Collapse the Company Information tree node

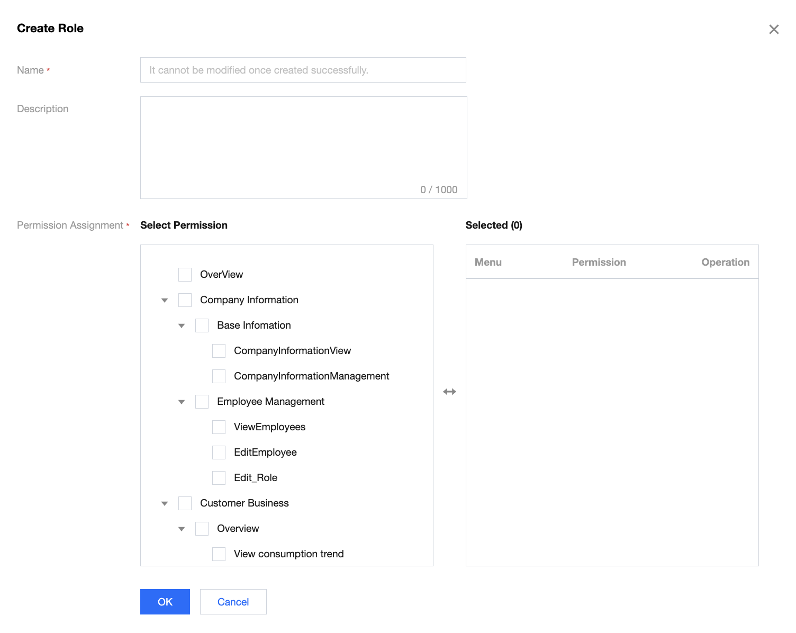165,300
